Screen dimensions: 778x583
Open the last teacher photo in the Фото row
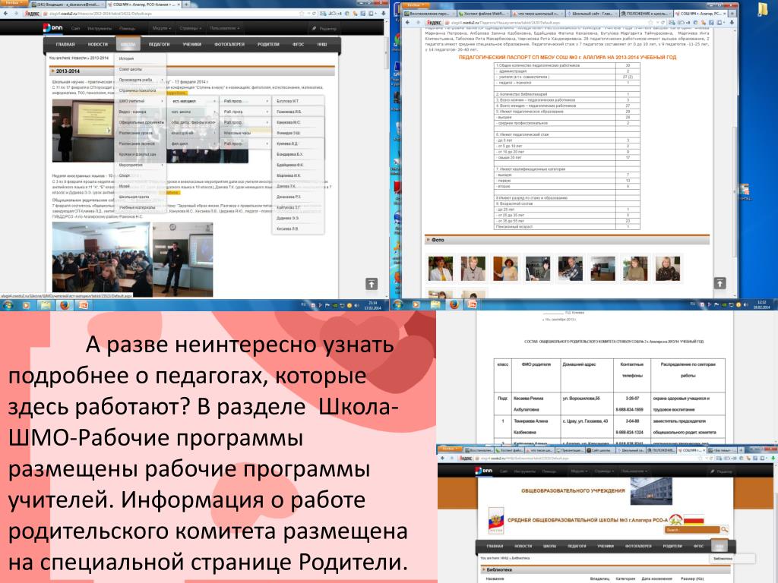tap(667, 269)
